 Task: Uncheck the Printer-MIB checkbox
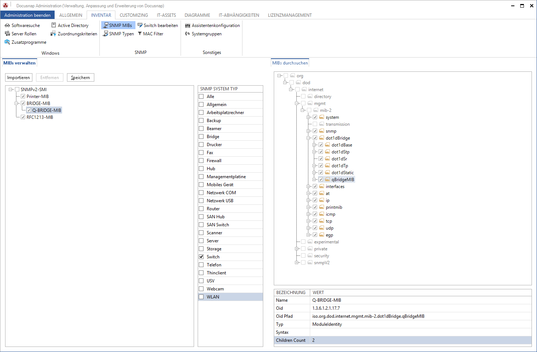[23, 97]
